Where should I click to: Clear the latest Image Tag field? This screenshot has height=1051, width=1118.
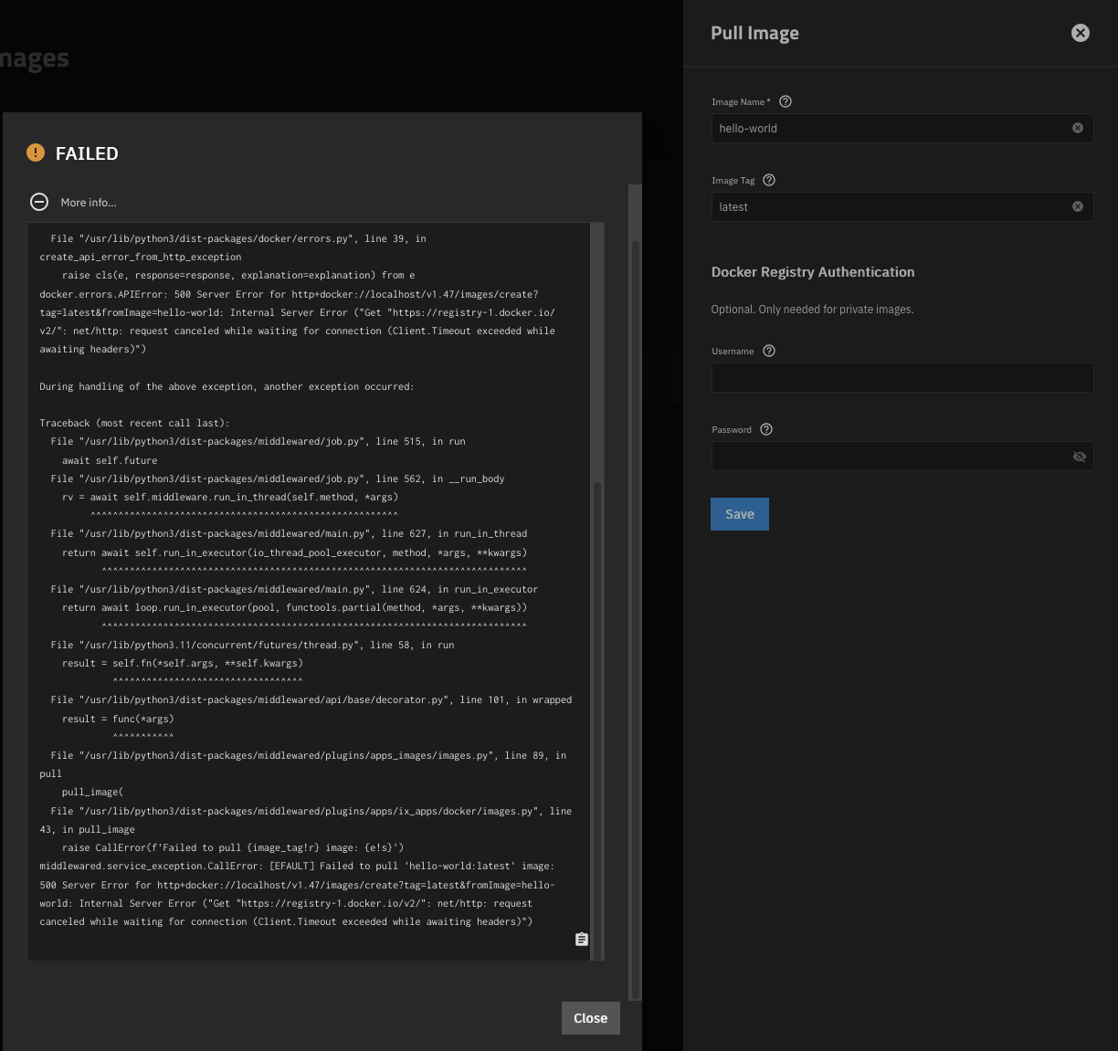pos(1078,206)
